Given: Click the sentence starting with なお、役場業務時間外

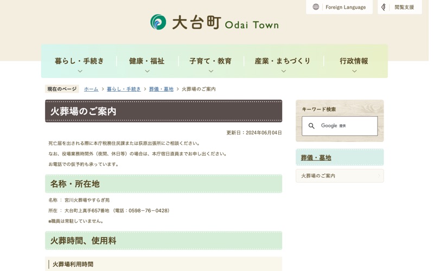Looking at the screenshot, I should [x=138, y=154].
